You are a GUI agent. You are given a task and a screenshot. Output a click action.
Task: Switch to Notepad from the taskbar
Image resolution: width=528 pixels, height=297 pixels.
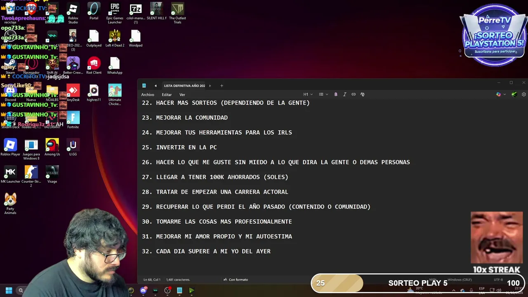click(x=179, y=290)
